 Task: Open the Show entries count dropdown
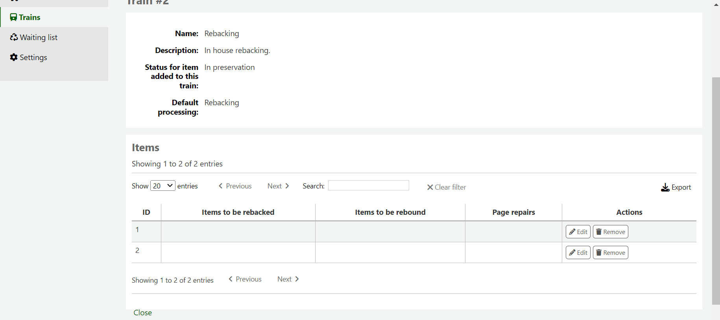point(162,186)
